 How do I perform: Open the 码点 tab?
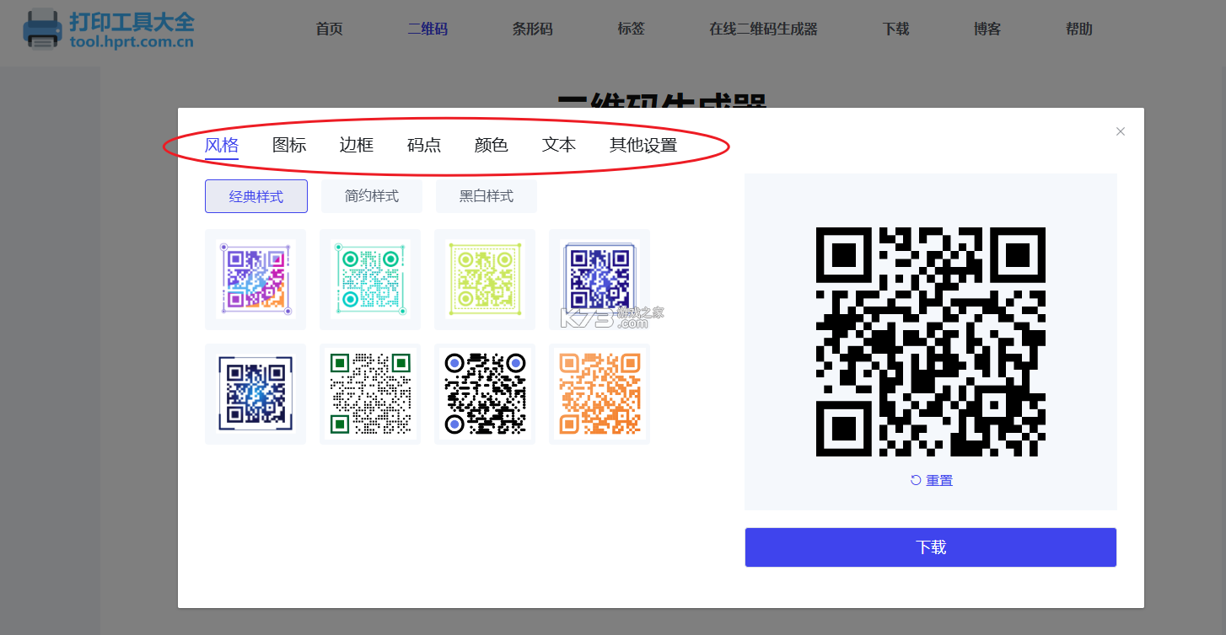(x=424, y=145)
